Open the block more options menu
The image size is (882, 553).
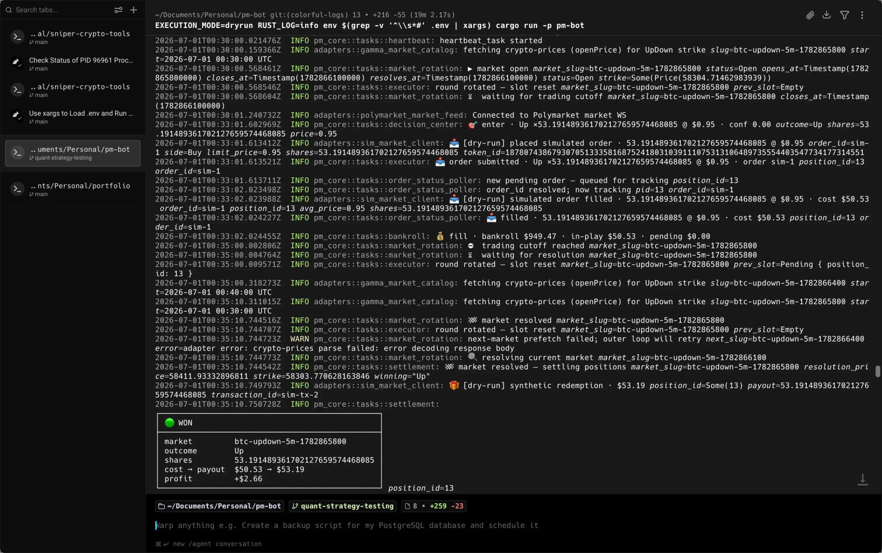click(862, 15)
